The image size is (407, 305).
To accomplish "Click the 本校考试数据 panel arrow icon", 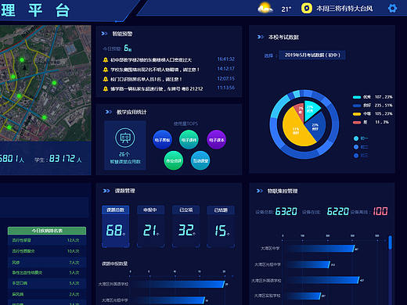I will 261,37.
